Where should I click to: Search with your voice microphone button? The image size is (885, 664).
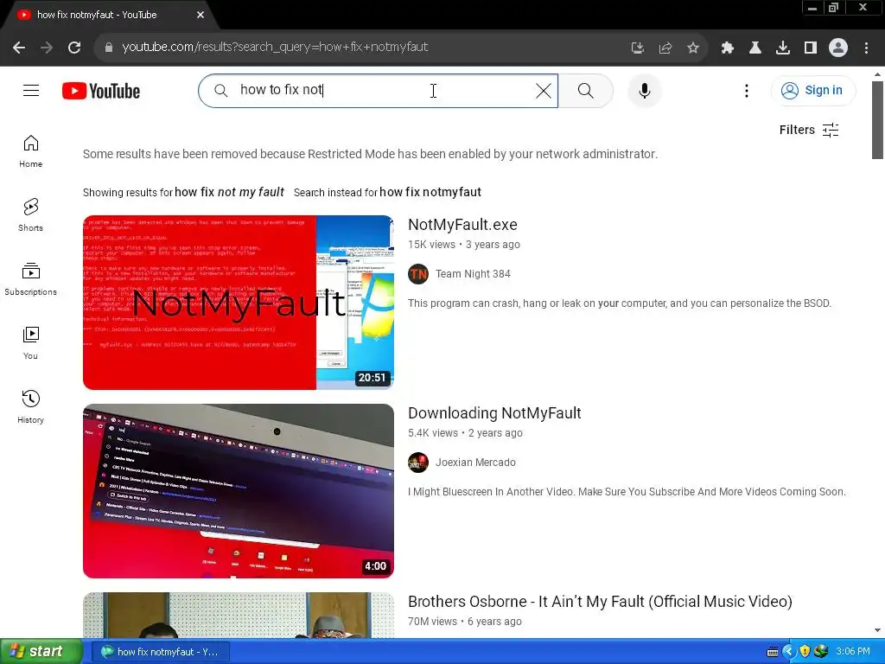pos(645,90)
